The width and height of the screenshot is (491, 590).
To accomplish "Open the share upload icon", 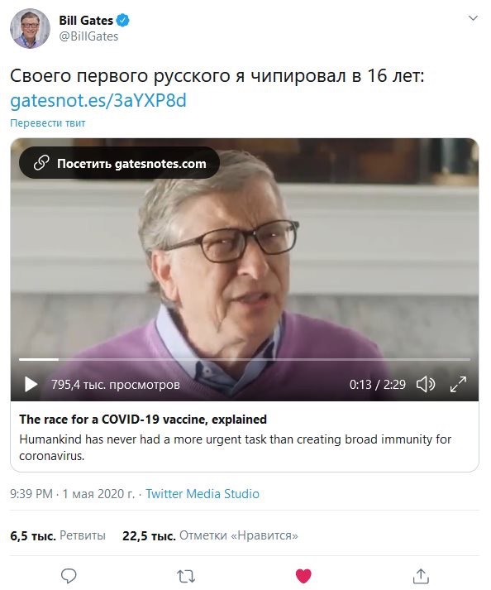I will coord(421,576).
